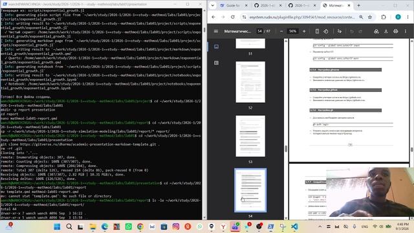The height and width of the screenshot is (233, 414).
Task: Open the Chrome extensions menu
Action: pos(384,17)
